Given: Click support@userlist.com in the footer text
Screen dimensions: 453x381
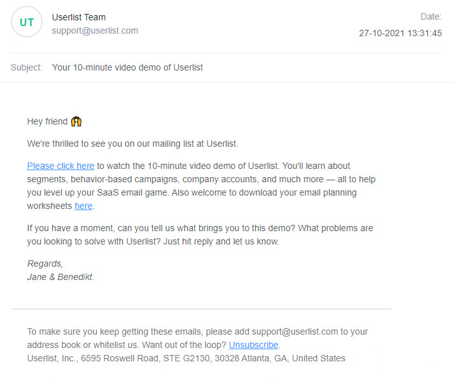Looking at the screenshot, I should [295, 331].
